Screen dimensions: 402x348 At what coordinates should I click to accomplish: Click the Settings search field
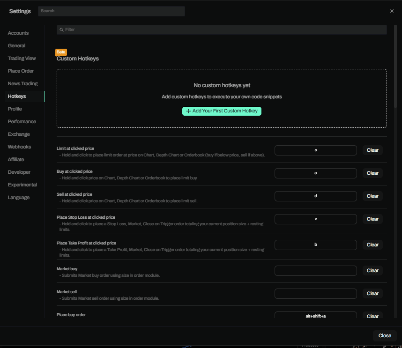pos(111,10)
